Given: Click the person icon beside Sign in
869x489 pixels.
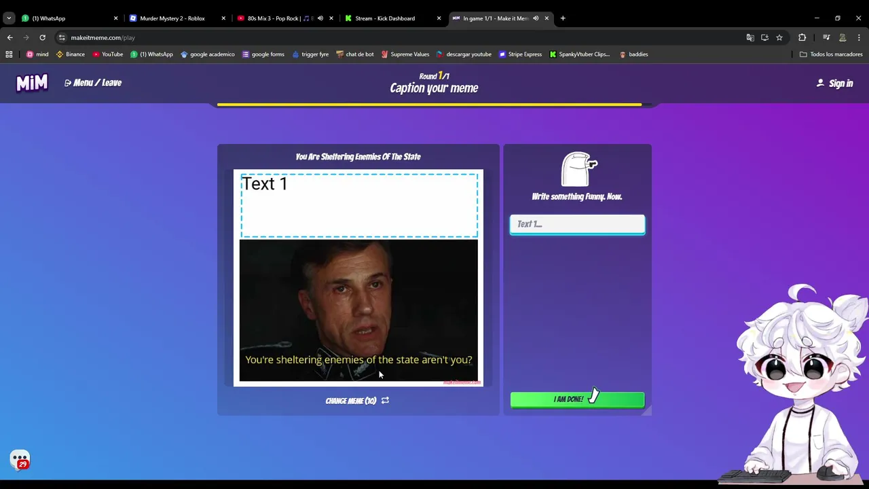Looking at the screenshot, I should tap(820, 83).
